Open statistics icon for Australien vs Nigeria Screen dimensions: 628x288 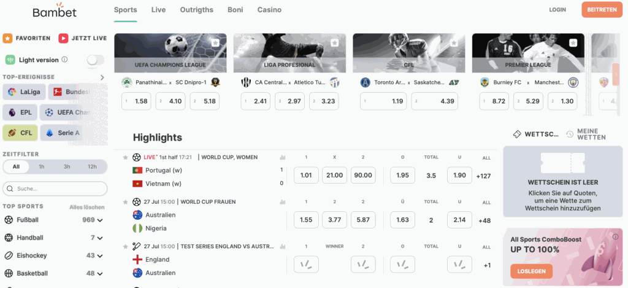(x=282, y=202)
